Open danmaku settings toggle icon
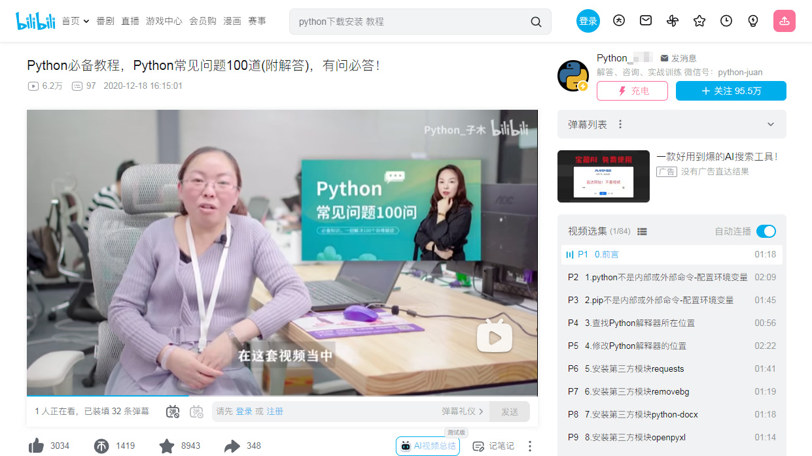Viewport: 812px width, 456px height. coord(196,412)
